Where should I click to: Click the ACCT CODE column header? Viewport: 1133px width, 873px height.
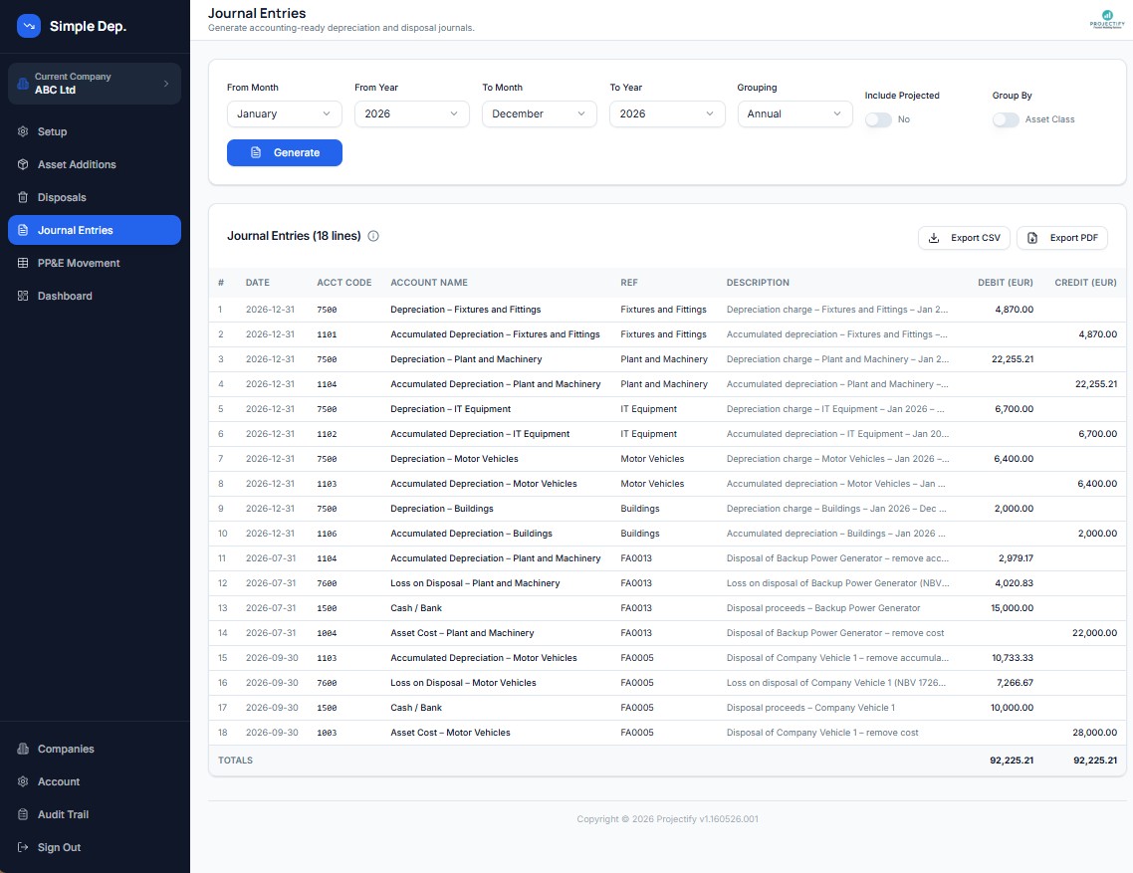coord(343,283)
